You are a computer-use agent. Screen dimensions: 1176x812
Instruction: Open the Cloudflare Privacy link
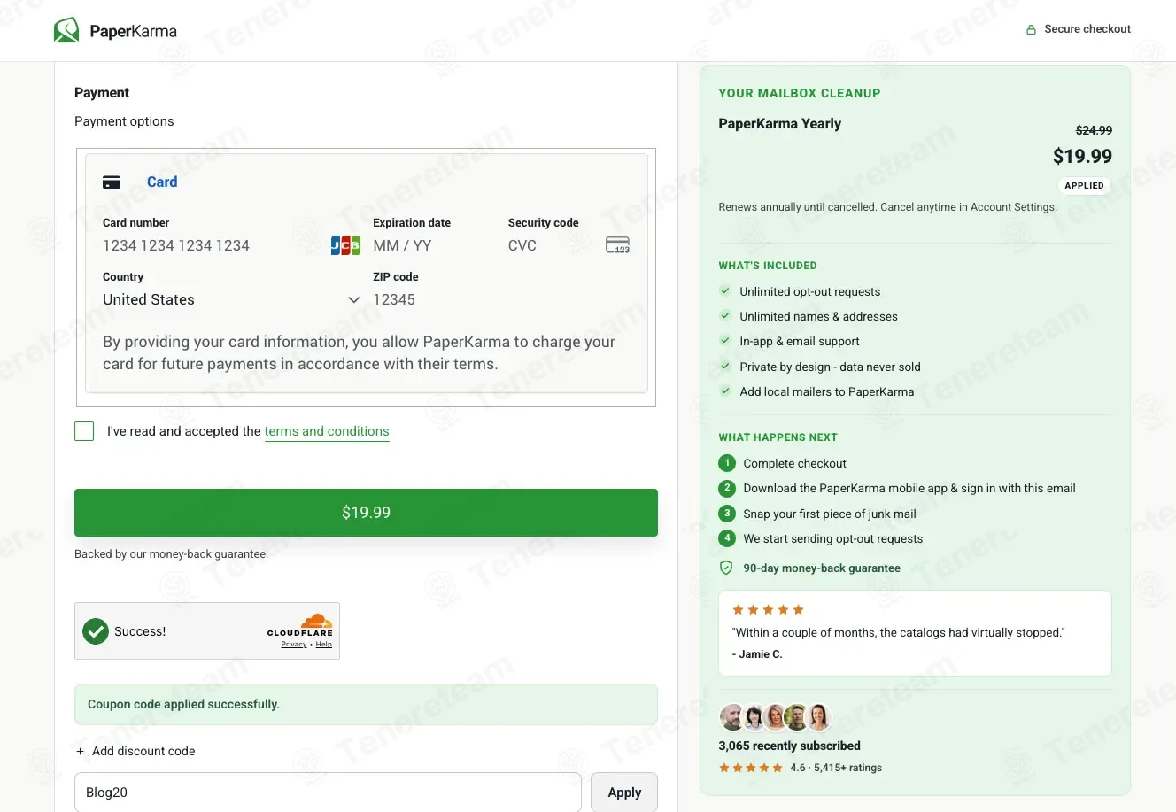click(294, 645)
